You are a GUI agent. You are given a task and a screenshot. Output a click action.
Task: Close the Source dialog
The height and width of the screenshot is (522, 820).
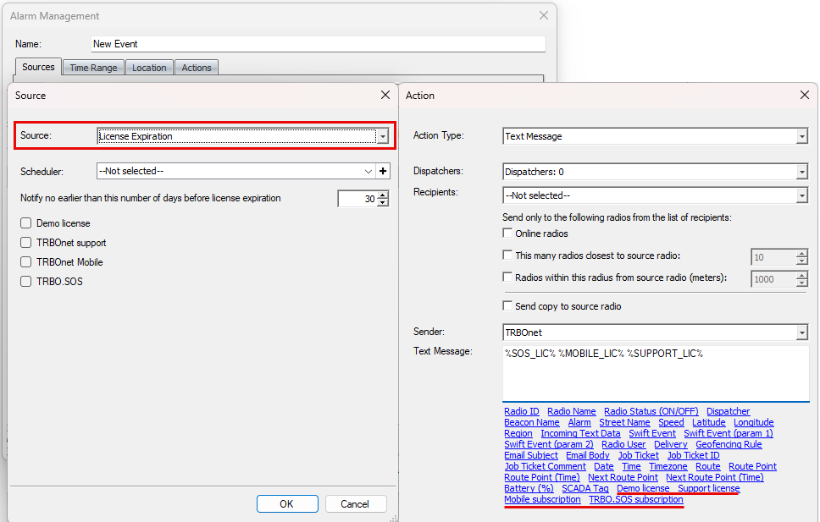click(385, 96)
